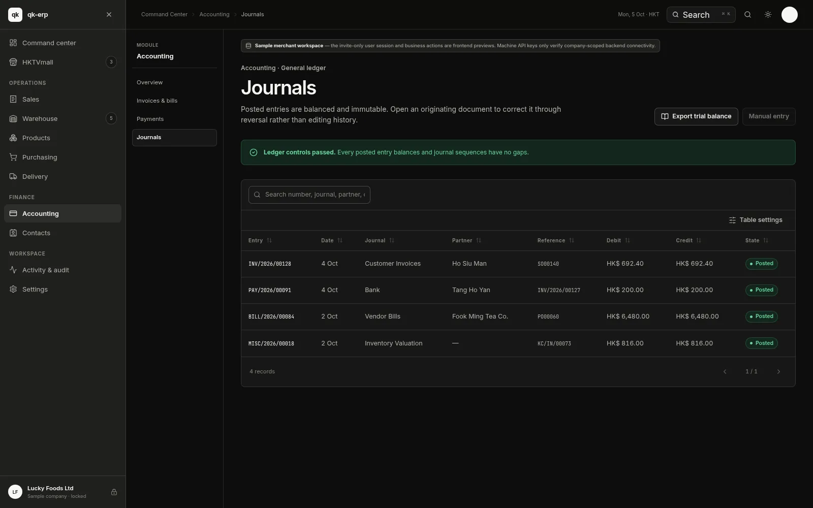Open the Overview tab of Accounting module
This screenshot has height=508, width=813.
[x=174, y=82]
